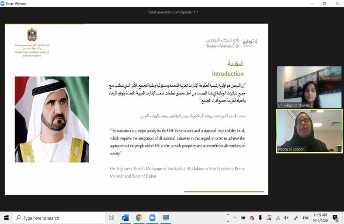
Task: Open the Windows Start menu
Action: click(x=7, y=217)
